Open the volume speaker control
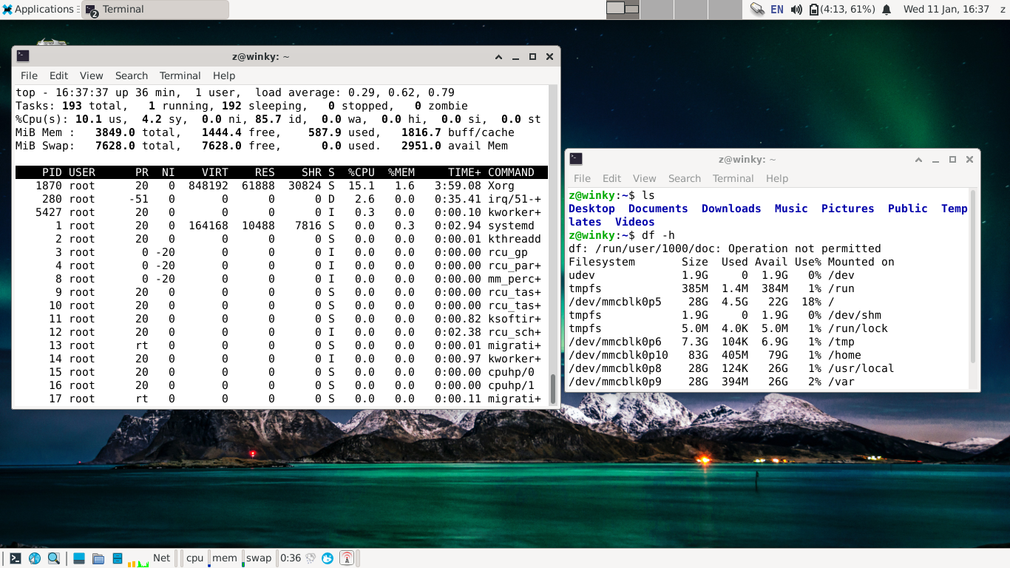Viewport: 1010px width, 568px height. 796,10
